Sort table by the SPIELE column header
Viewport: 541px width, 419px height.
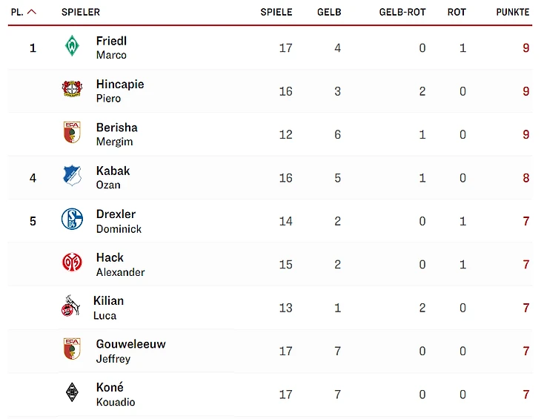[276, 12]
